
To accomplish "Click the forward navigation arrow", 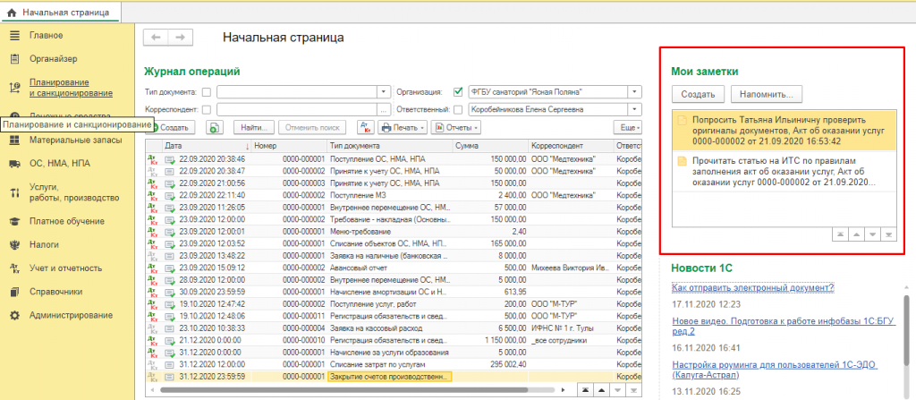I will [x=180, y=37].
